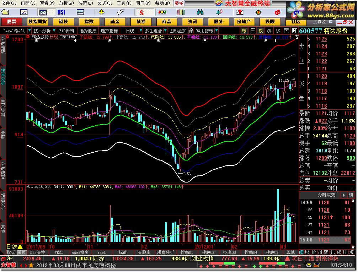Open the 公式(U) menu
Viewport: 358px width, 272px height.
105,3
